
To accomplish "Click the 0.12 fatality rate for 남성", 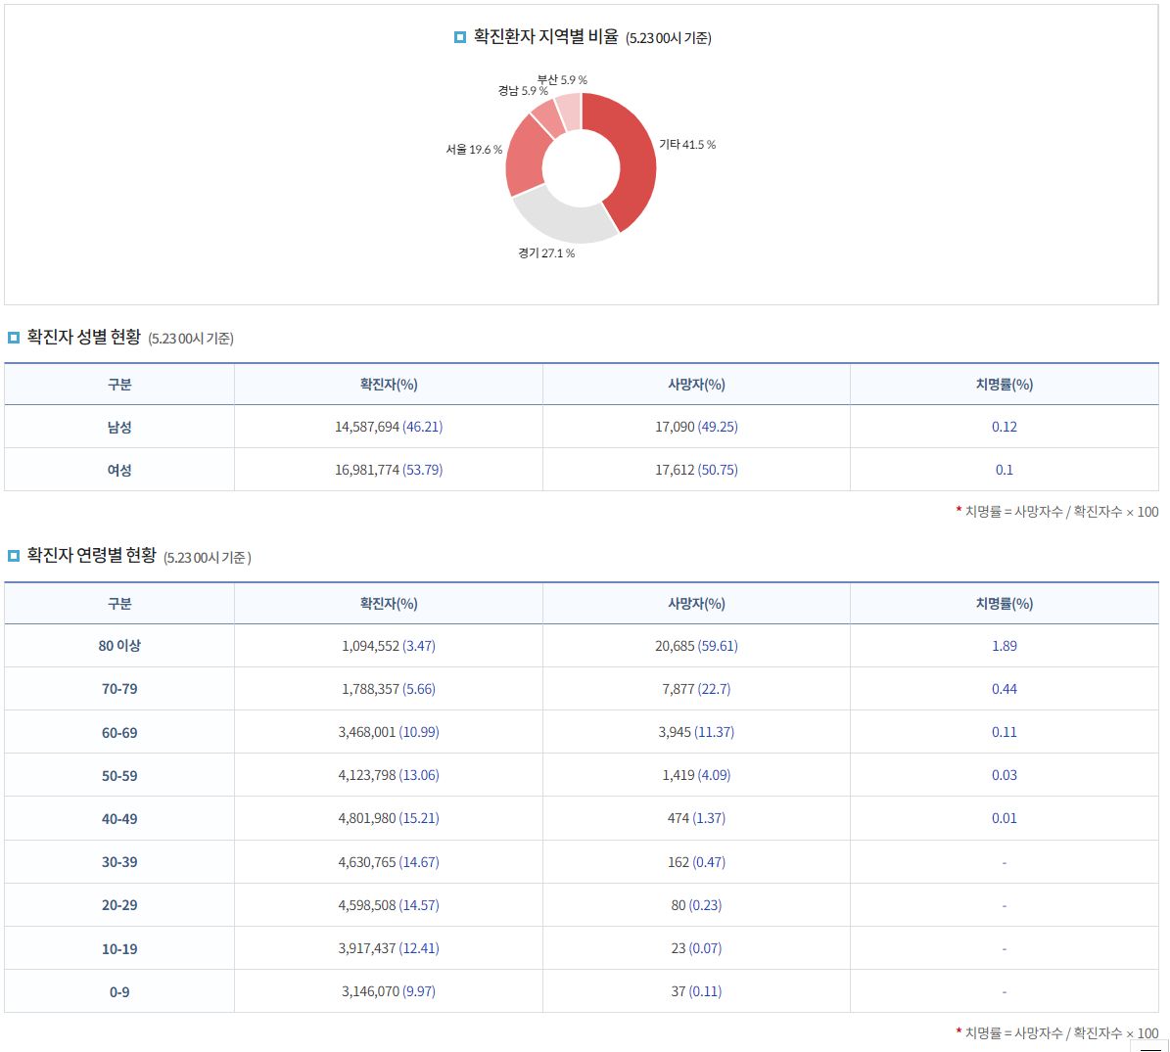I will click(1005, 428).
